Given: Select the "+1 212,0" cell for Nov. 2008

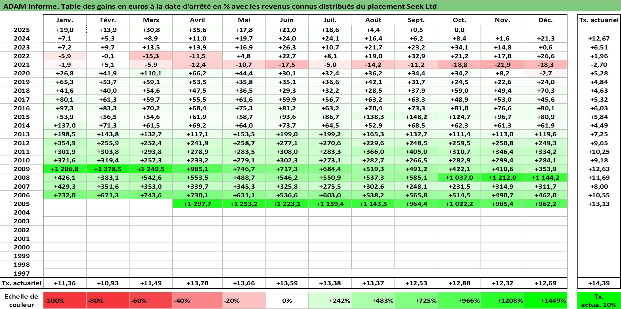Looking at the screenshot, I should 503,178.
